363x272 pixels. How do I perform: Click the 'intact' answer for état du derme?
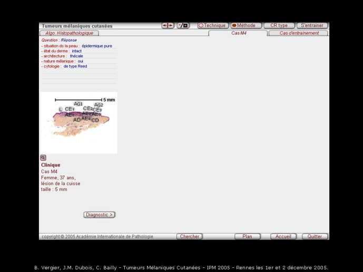tap(76, 51)
